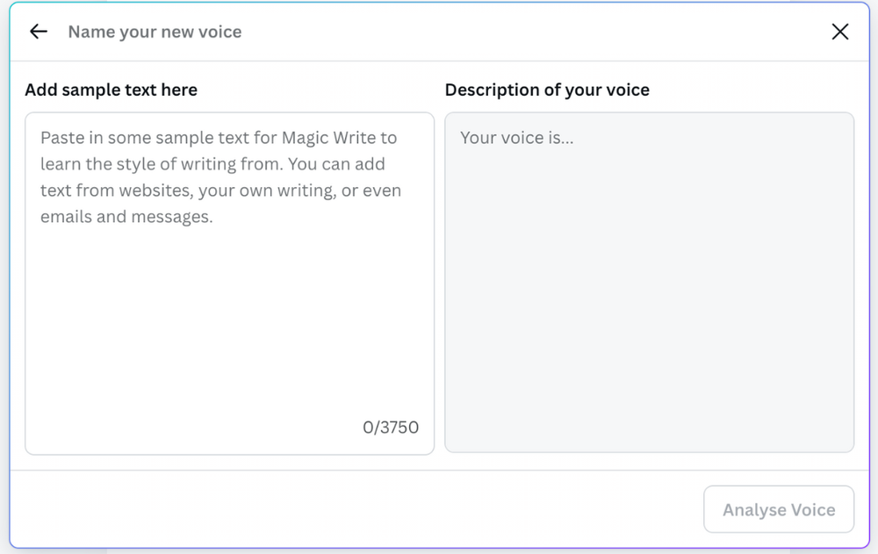Click the 'Description of your voice' heading
Image resolution: width=878 pixels, height=554 pixels.
547,90
